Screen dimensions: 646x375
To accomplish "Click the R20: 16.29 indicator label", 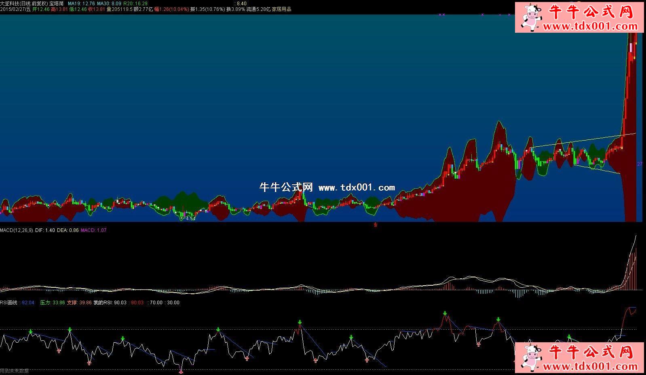I will pos(135,3).
